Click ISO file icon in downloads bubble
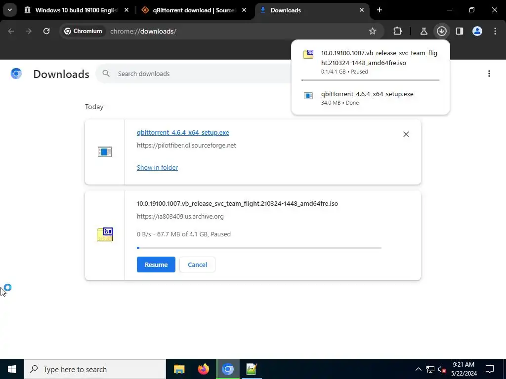The height and width of the screenshot is (379, 506). coord(308,54)
